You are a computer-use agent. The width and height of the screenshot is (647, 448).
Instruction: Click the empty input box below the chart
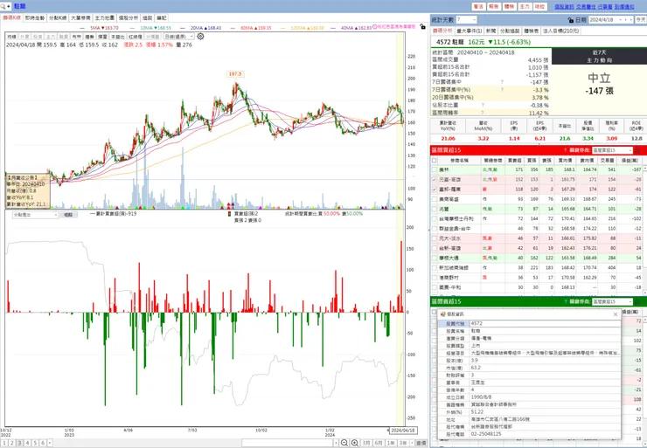288,443
